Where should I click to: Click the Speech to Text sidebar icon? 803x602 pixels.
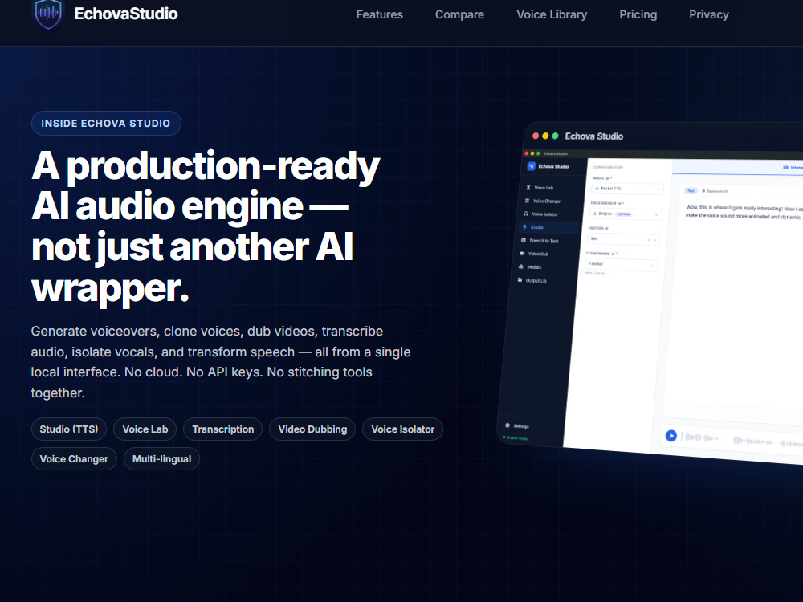coord(524,240)
